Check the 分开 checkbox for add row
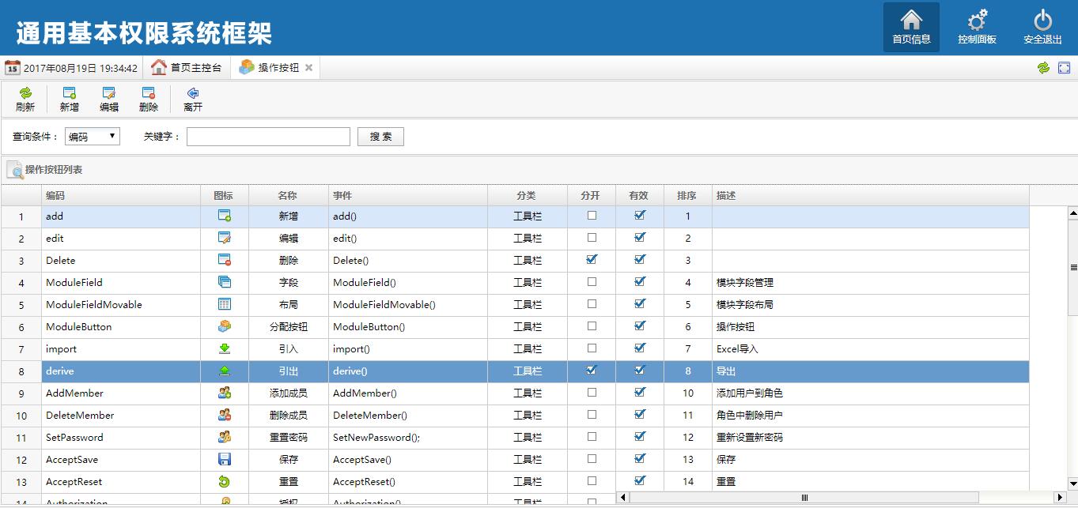 (x=592, y=215)
